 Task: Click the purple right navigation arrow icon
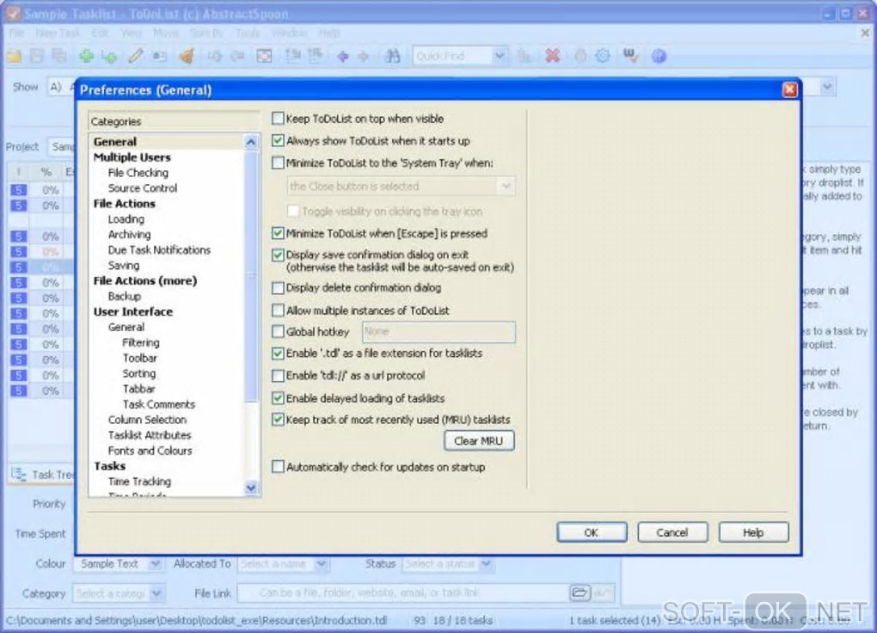click(364, 56)
